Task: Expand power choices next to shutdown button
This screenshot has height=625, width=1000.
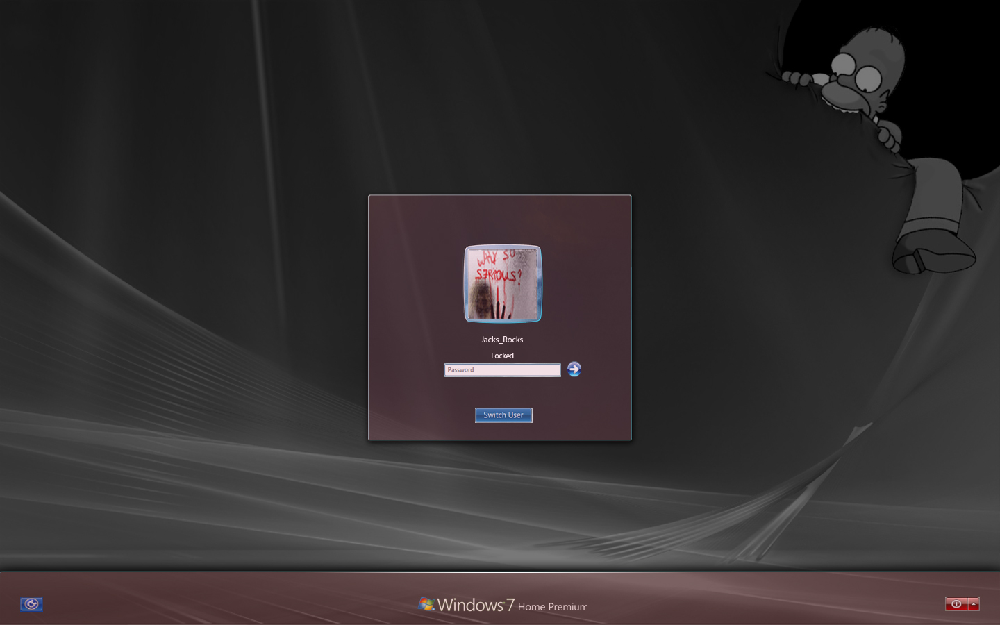Action: tap(975, 603)
